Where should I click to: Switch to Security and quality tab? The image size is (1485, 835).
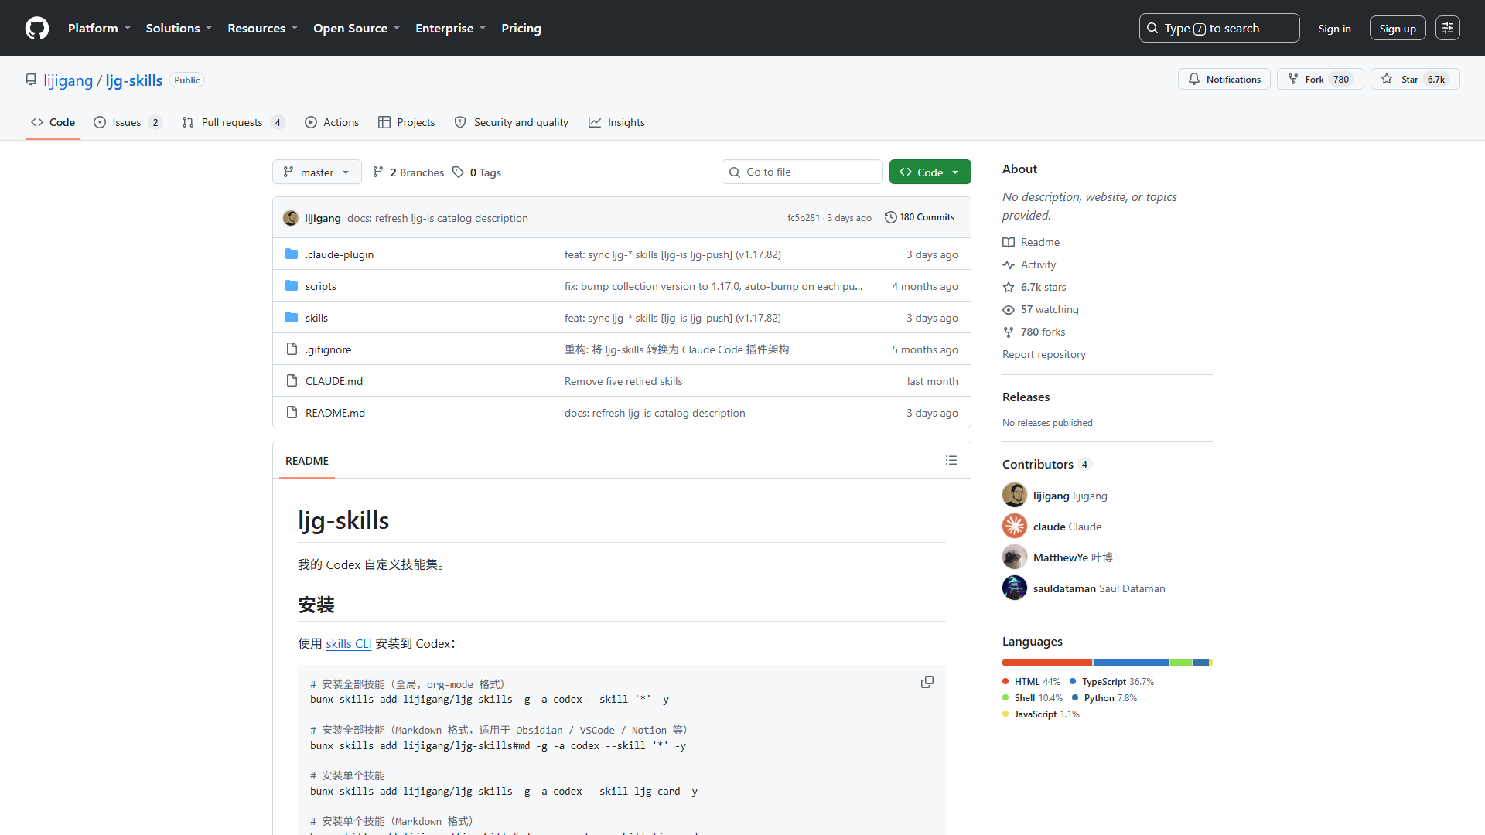(x=511, y=122)
